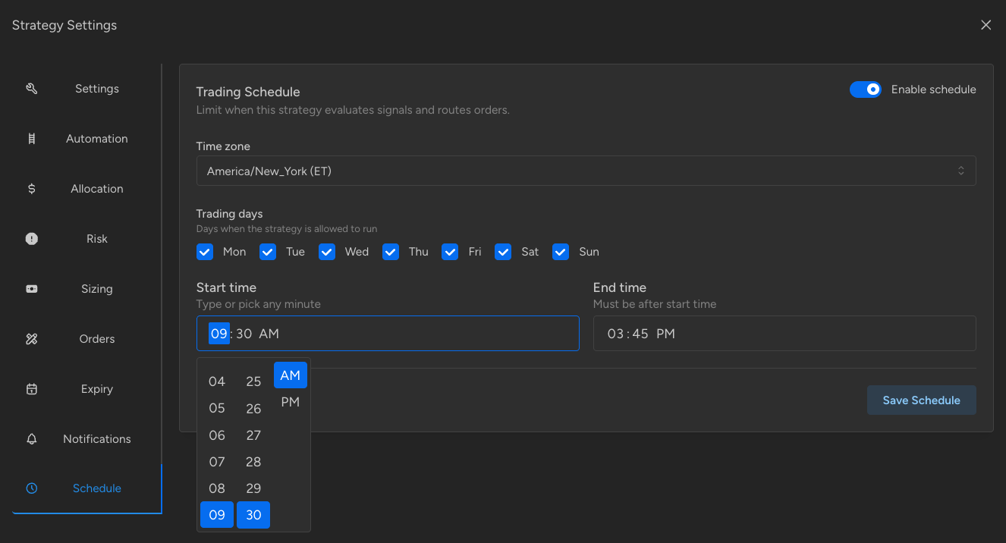Click the End time input field

point(784,334)
